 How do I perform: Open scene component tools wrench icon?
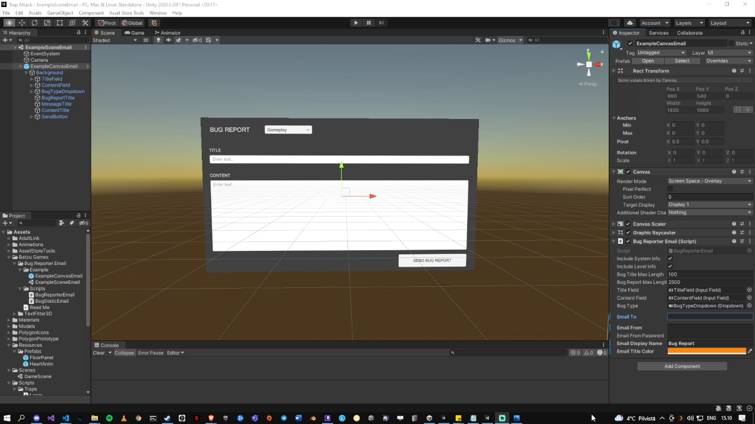point(478,40)
